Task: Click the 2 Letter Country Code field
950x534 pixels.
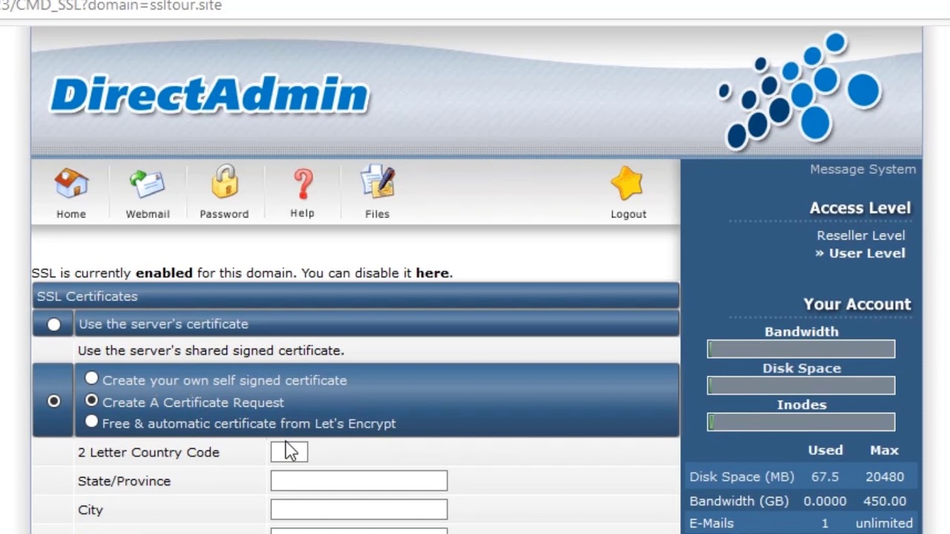Action: [x=289, y=452]
